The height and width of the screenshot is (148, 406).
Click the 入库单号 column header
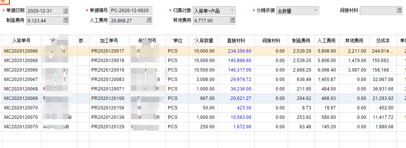pos(22,41)
